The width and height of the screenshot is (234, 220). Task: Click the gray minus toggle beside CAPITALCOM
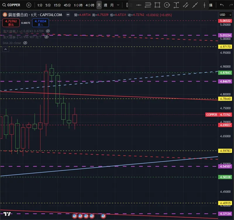click(x=68, y=15)
